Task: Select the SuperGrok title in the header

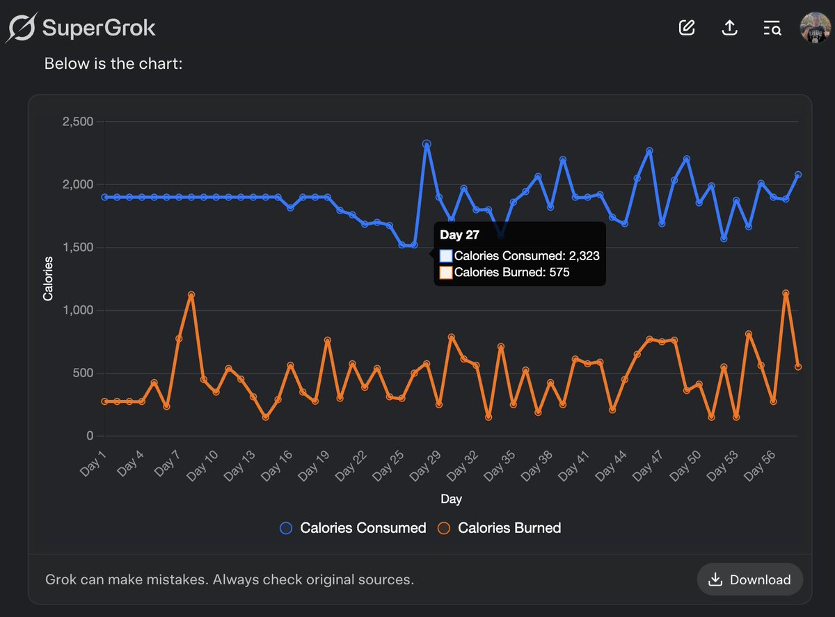Action: (97, 28)
